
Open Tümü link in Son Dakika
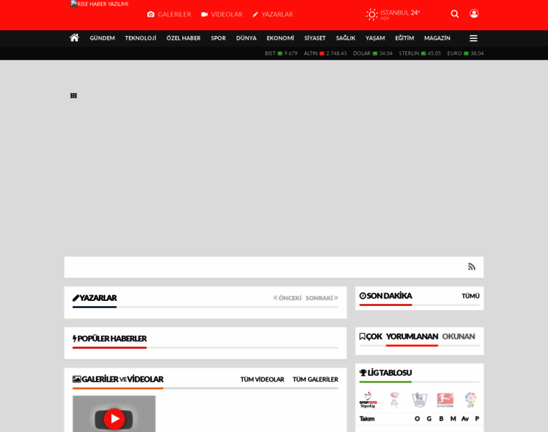(470, 296)
